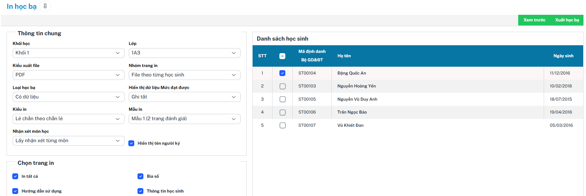Open the Kiểu in dropdown
The width and height of the screenshot is (586, 196).
[68, 119]
